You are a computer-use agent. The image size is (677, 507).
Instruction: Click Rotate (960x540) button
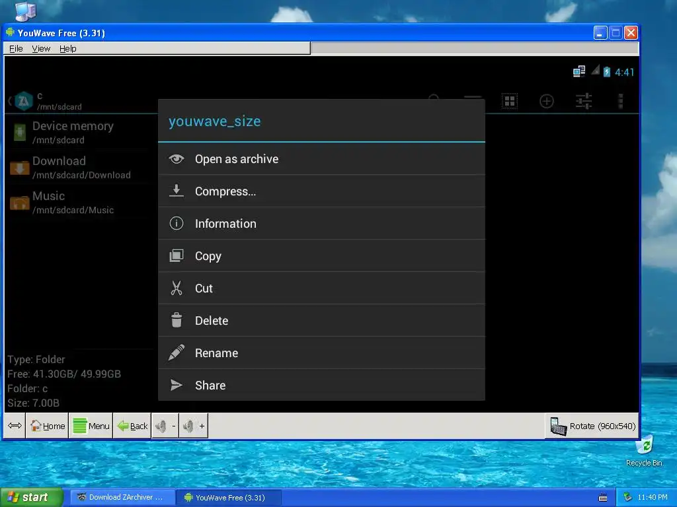592,426
